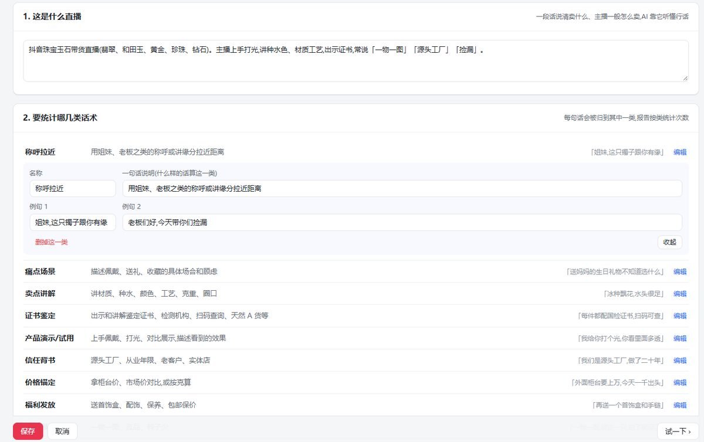Image resolution: width=704 pixels, height=442 pixels.
Task: Click example text 「我给你打个光,你看里面多透」
Action: tap(621, 338)
